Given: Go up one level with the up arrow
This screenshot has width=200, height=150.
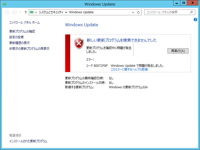Looking at the screenshot, I should click(26, 12).
